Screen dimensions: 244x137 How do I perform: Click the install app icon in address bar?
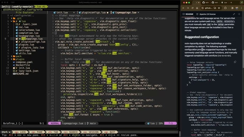pyautogui.click(x=215, y=8)
